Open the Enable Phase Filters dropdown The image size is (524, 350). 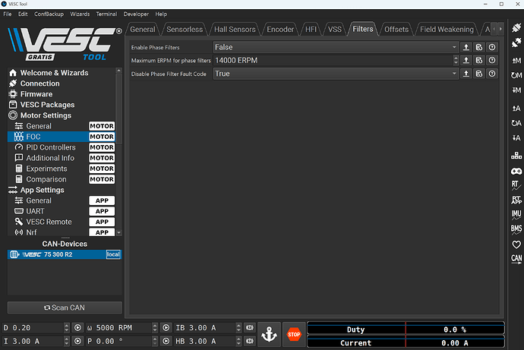(x=335, y=47)
